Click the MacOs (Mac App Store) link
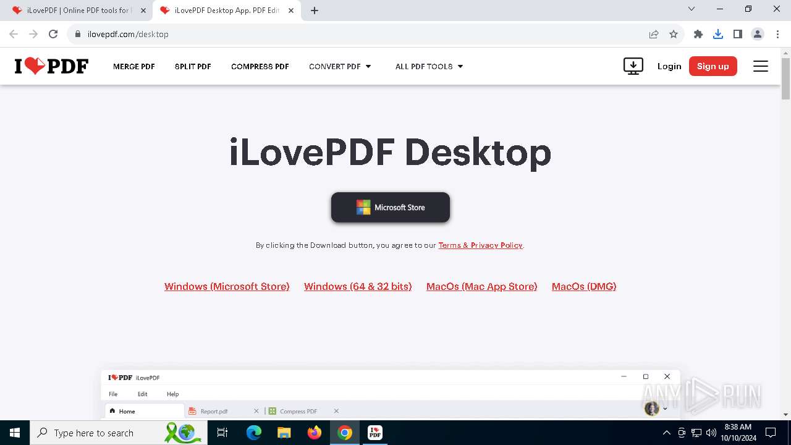Viewport: 791px width, 445px height. pyautogui.click(x=482, y=286)
